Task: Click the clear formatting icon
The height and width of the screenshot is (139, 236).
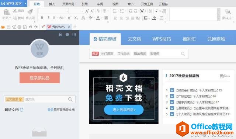Action: (x=98, y=11)
